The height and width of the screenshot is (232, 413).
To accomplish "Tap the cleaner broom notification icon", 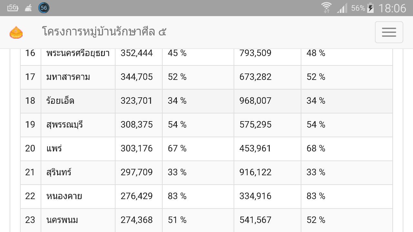I will click(x=28, y=8).
